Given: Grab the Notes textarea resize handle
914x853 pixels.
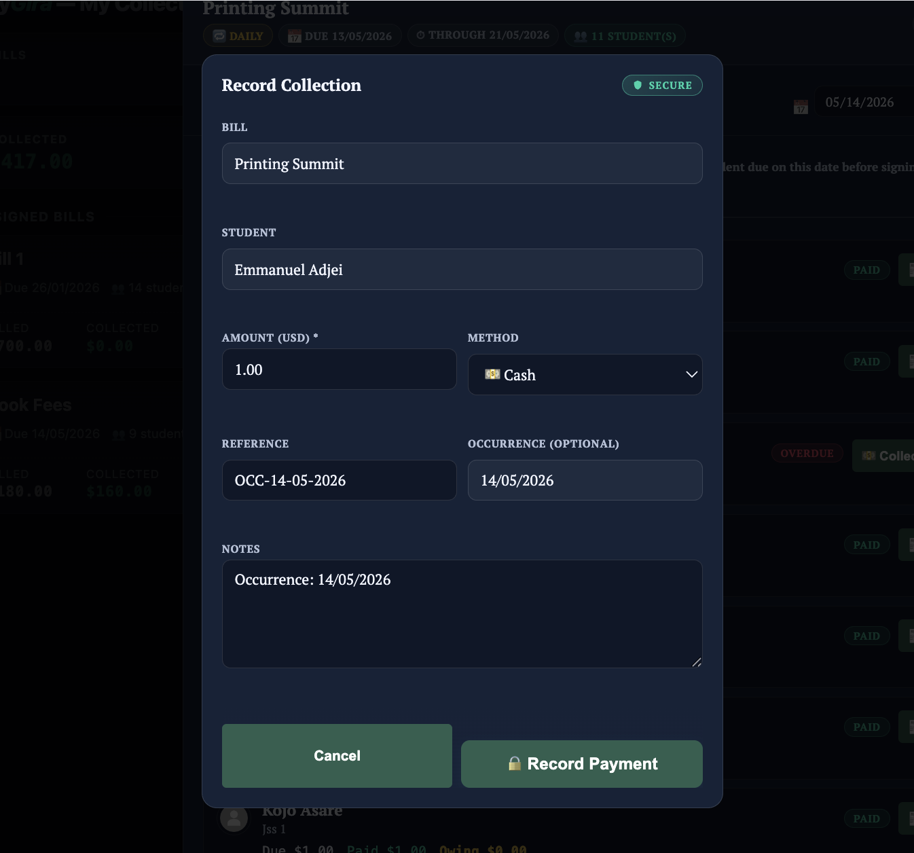Looking at the screenshot, I should pos(697,662).
